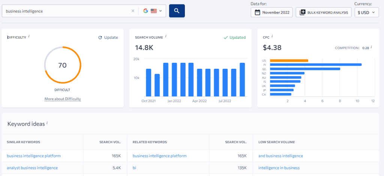
Task: Clear the search field with X icon
Action: click(x=133, y=11)
